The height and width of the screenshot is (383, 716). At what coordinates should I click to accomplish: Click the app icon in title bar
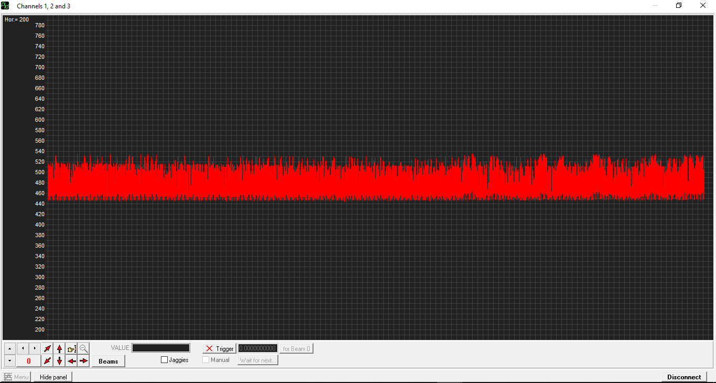(x=5, y=6)
